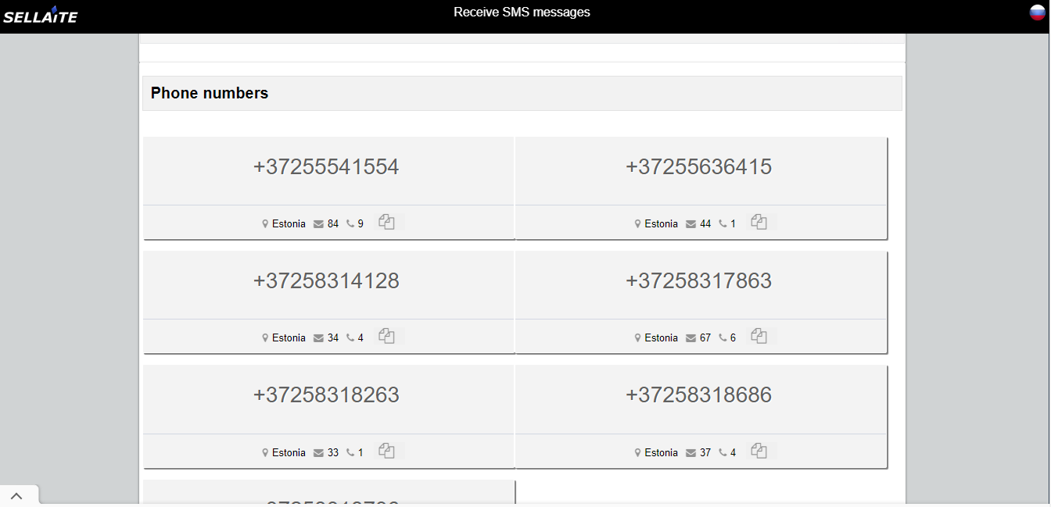This screenshot has height=507, width=1051.
Task: Click the phone call icon next to +37258317863
Action: 721,337
